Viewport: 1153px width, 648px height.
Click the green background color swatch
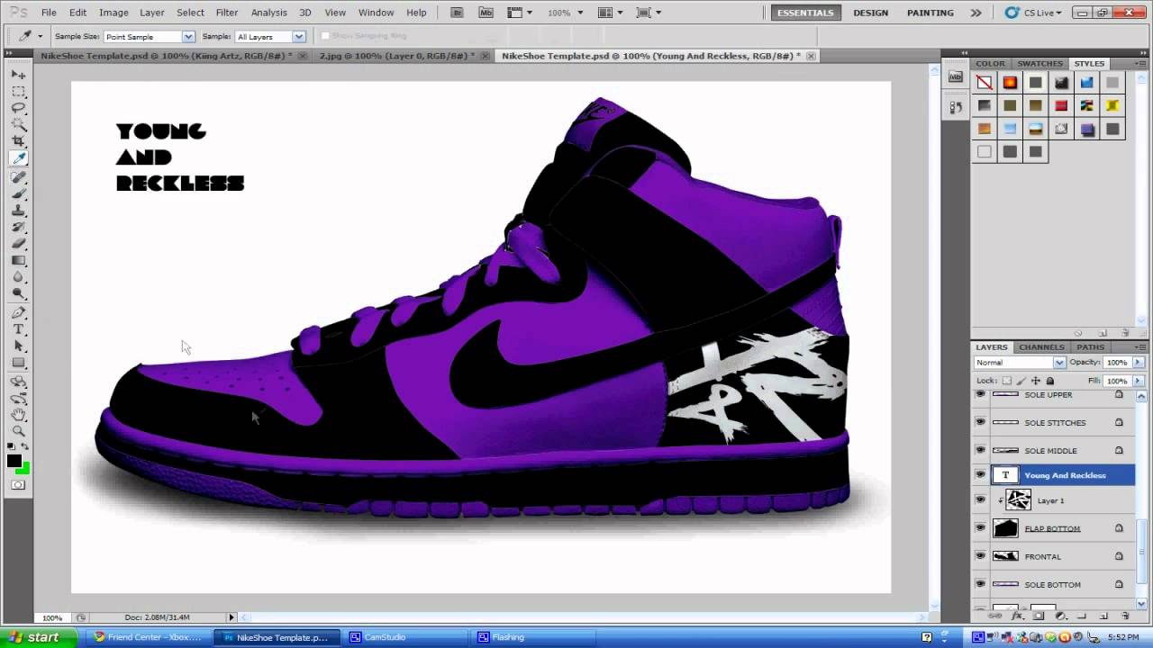(x=23, y=469)
